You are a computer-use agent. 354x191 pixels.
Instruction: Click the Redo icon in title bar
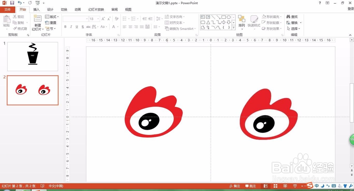30,3
